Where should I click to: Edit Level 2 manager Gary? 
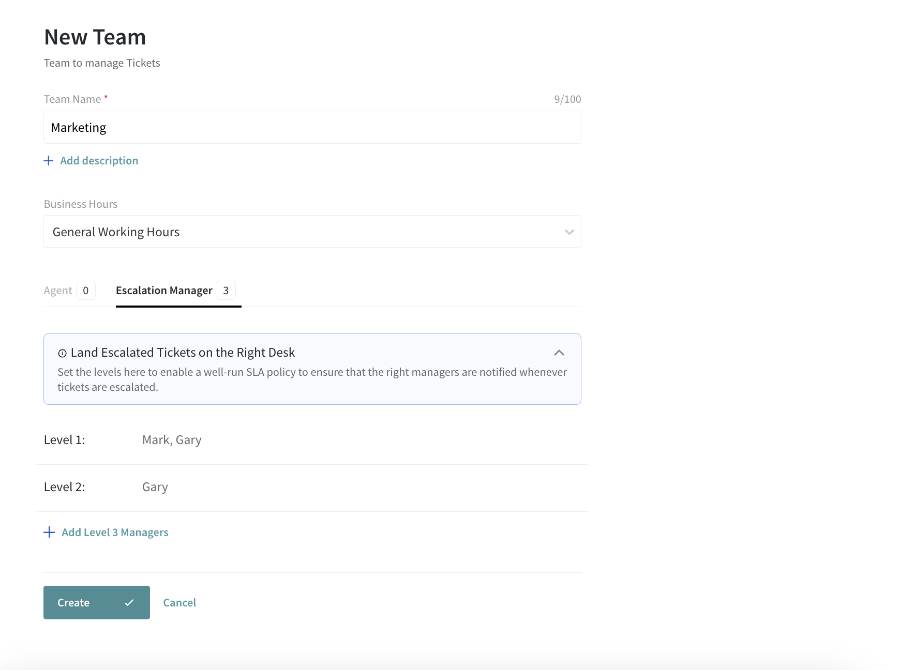pyautogui.click(x=155, y=487)
